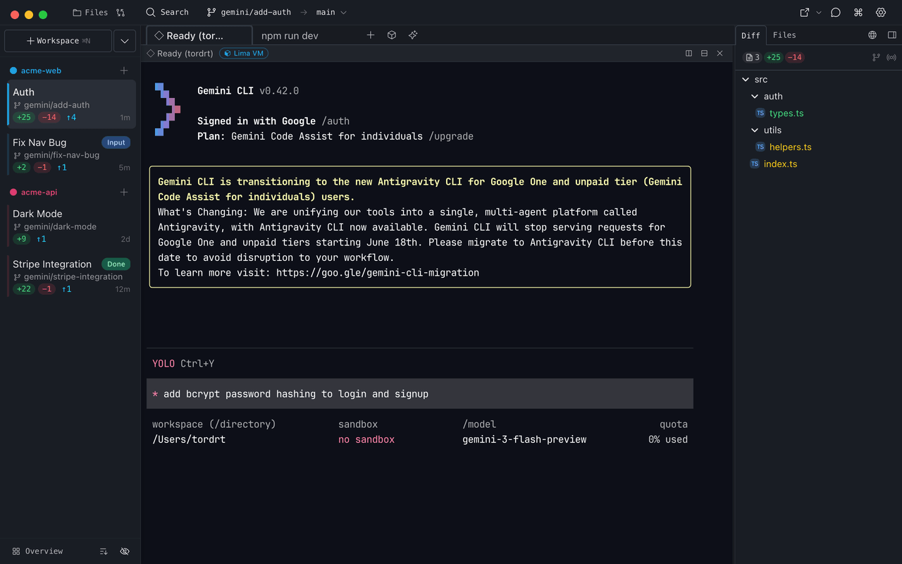Click the Input status badge on Fix Nav Bug
Screen dimensions: 902x564
(x=116, y=142)
